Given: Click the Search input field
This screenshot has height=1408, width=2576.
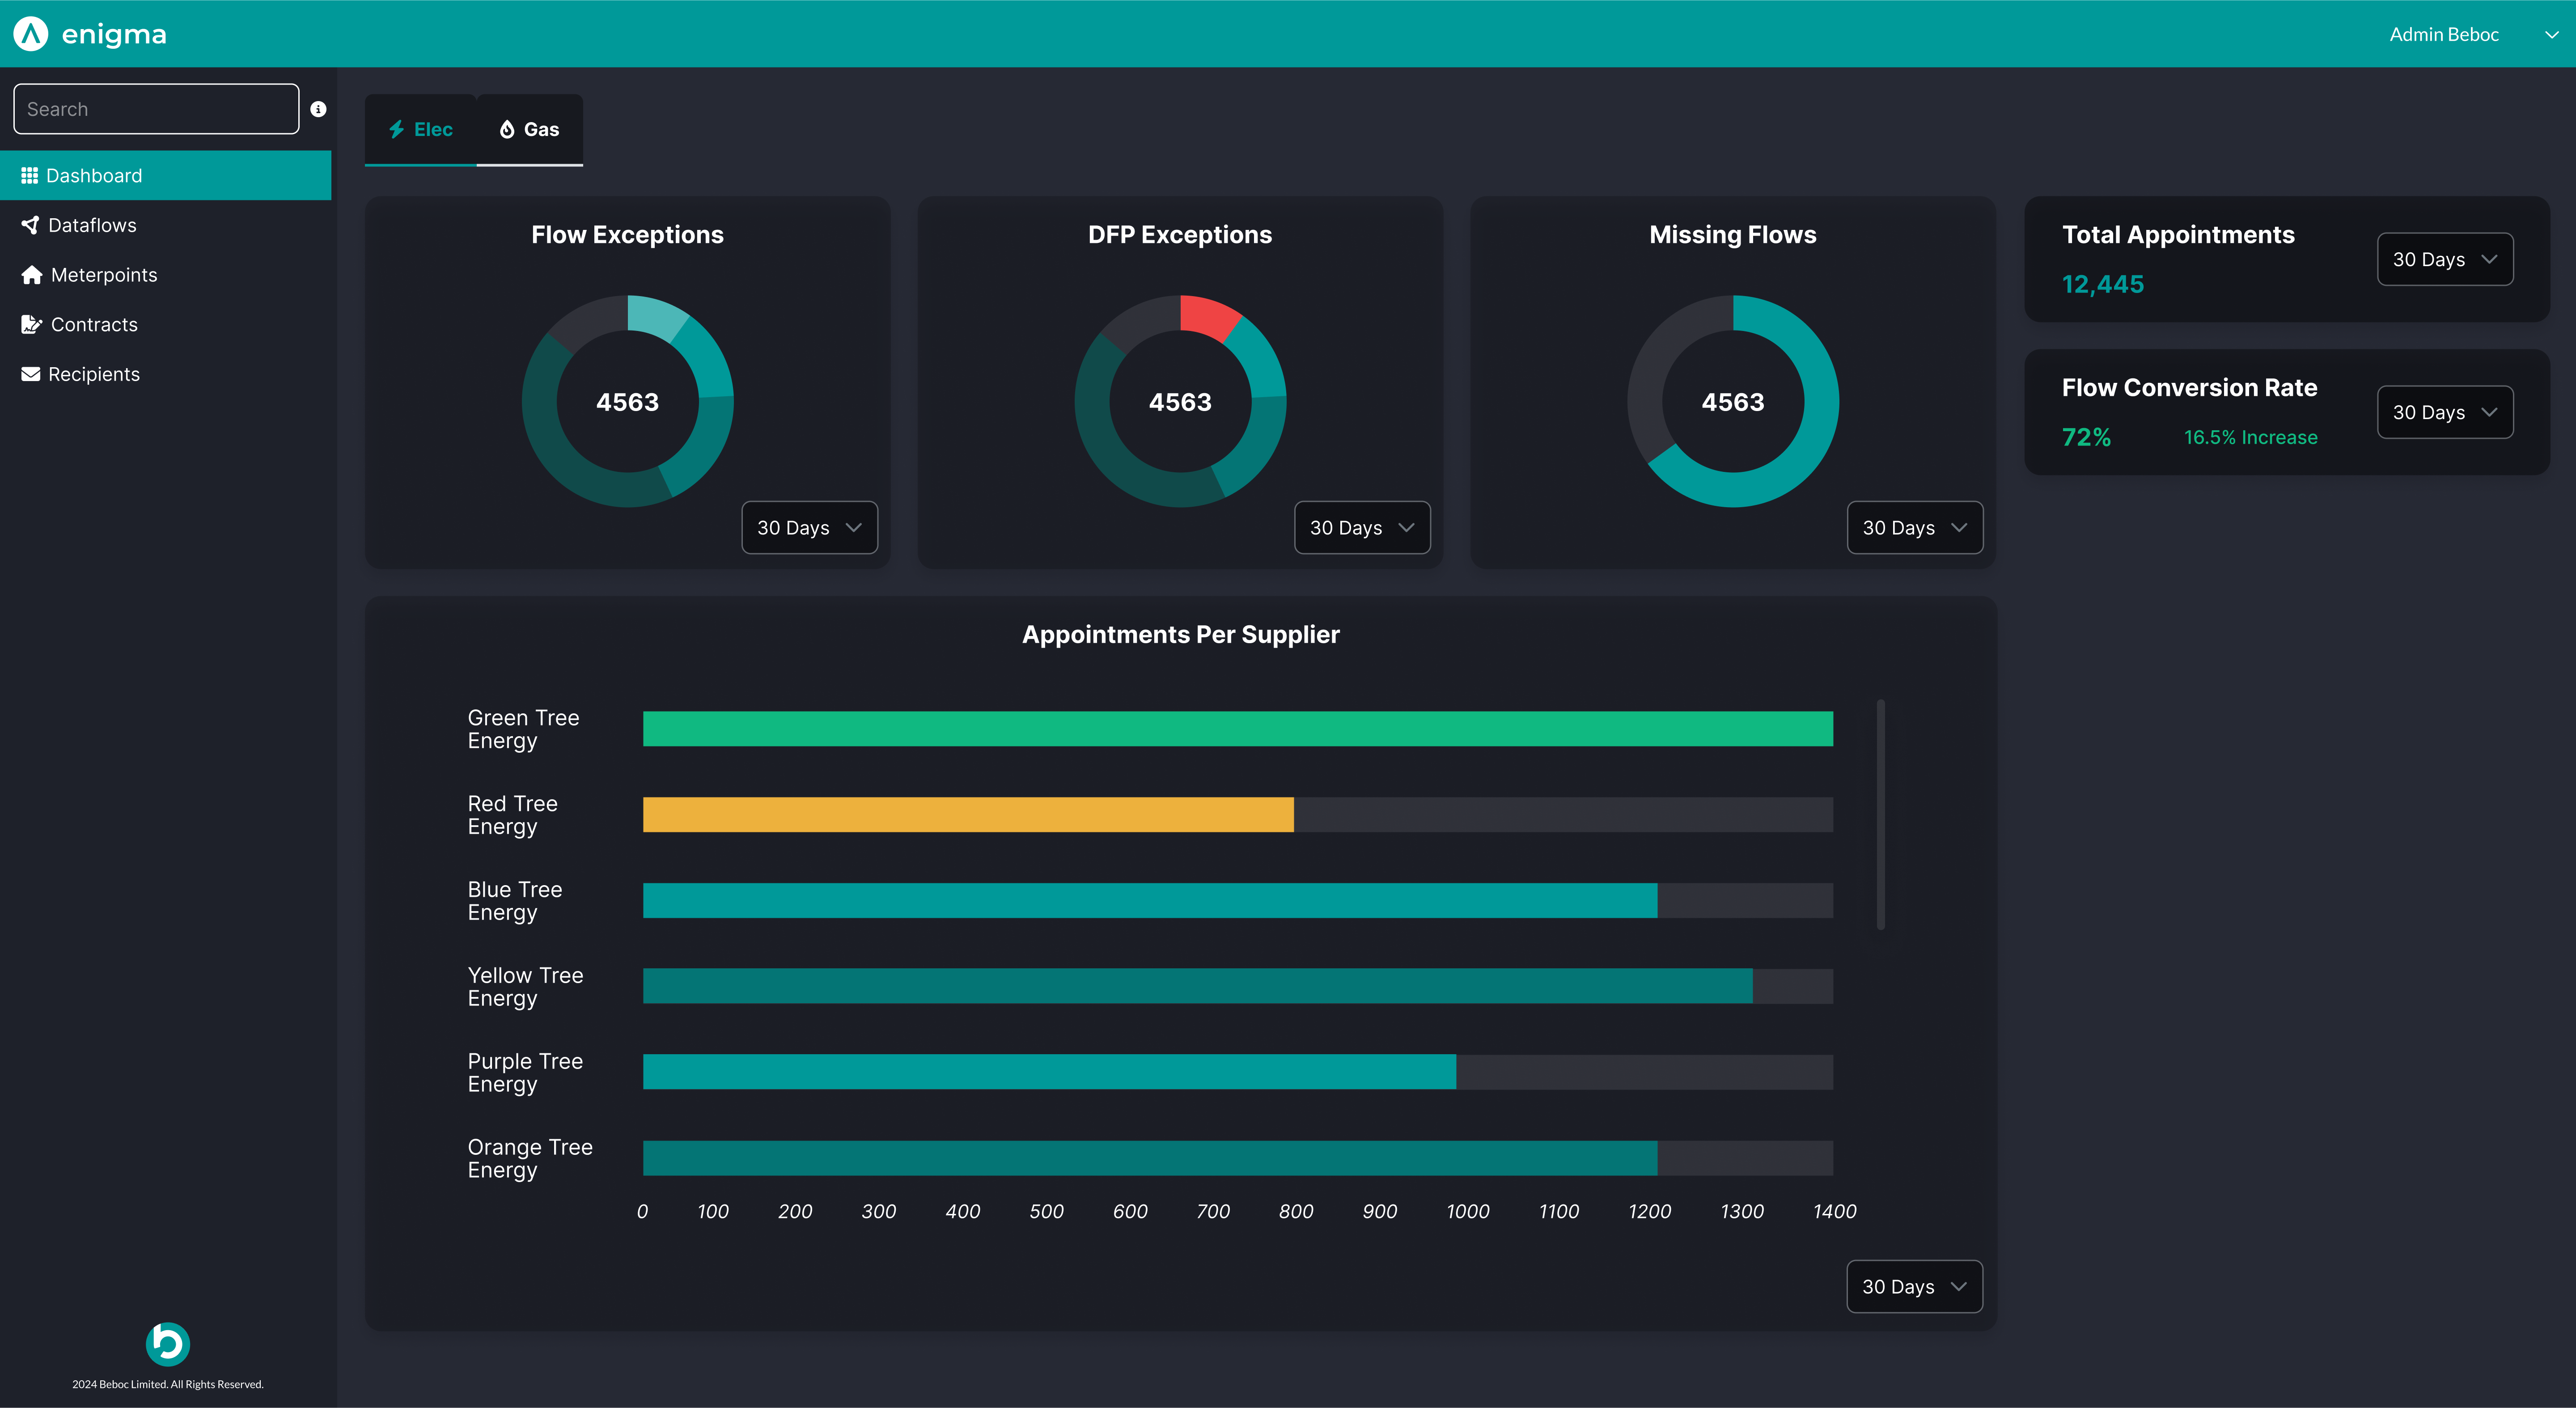Looking at the screenshot, I should coord(156,109).
